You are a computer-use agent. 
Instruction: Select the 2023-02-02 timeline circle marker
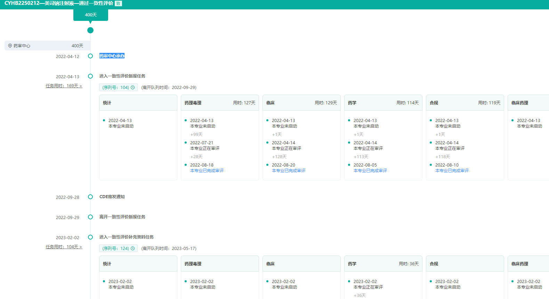coord(90,237)
